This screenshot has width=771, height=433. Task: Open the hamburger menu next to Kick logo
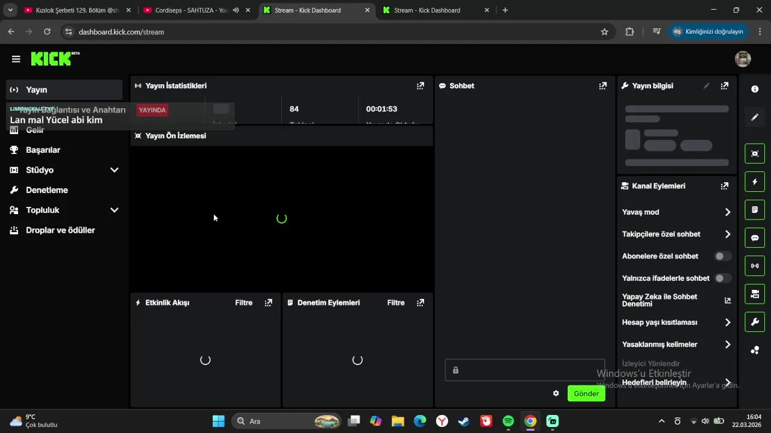16,59
